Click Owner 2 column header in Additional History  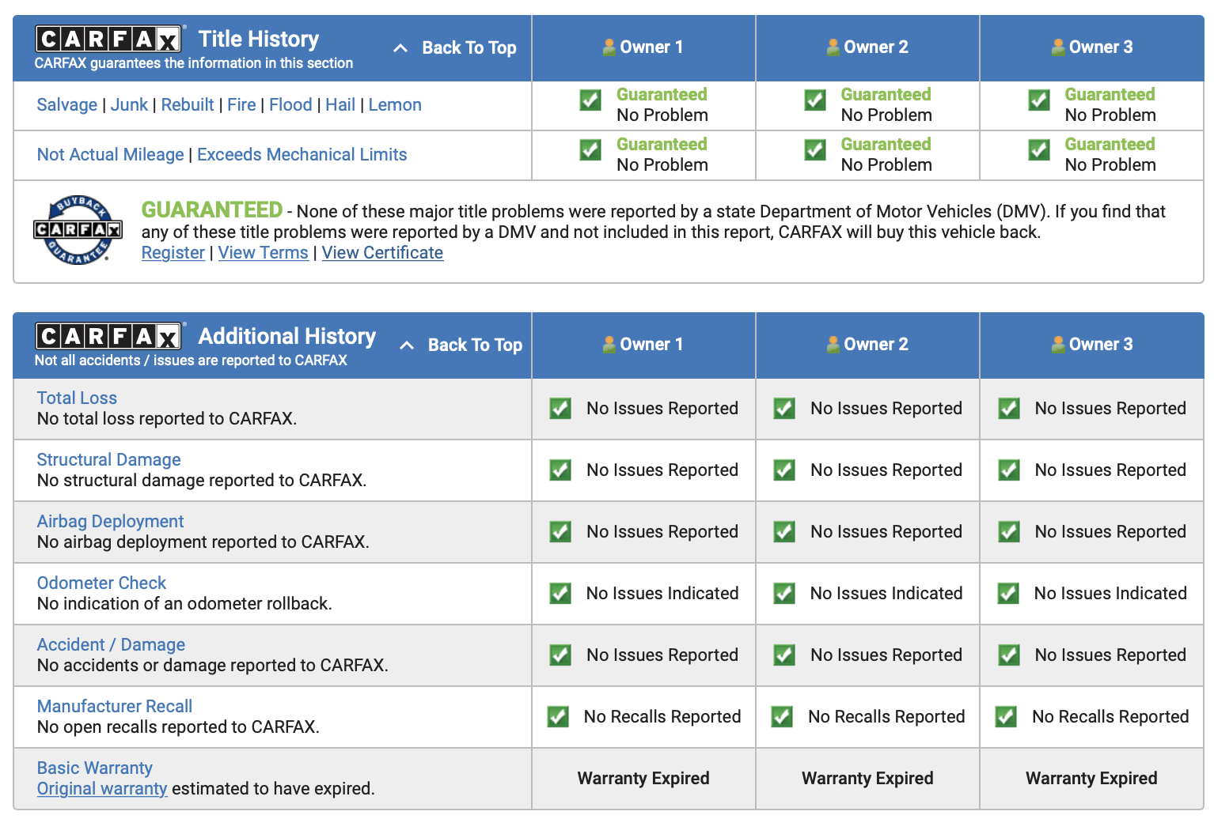(868, 345)
